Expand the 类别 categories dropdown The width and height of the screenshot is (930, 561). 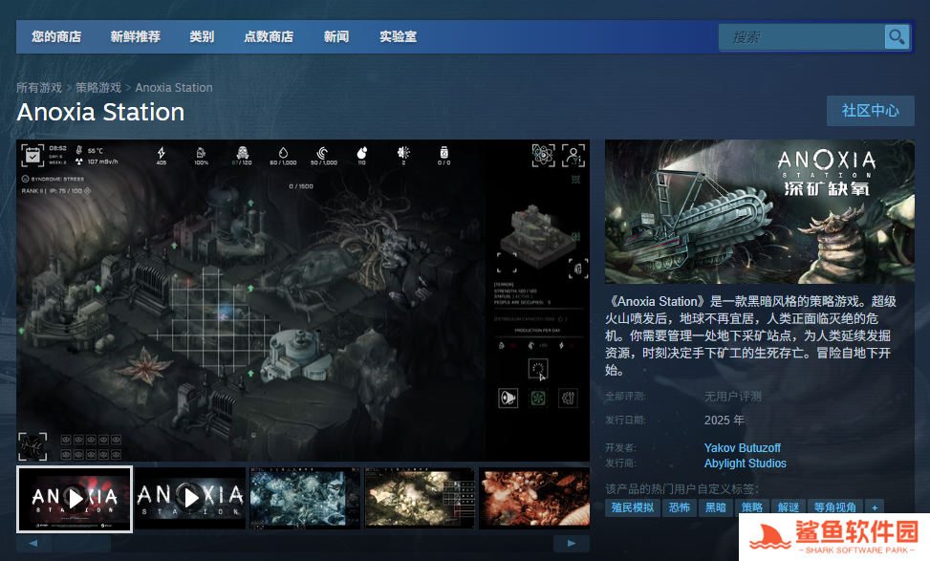[x=202, y=37]
